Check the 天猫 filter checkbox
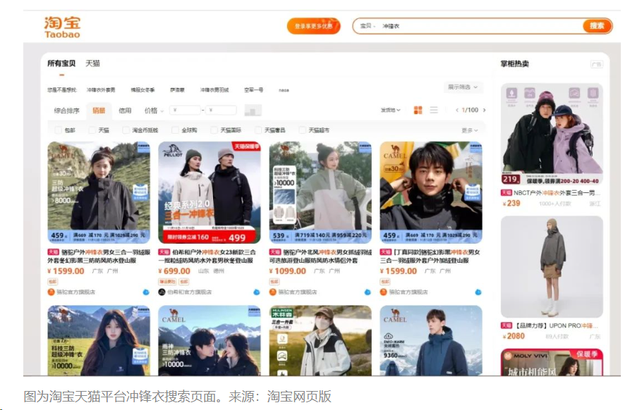This screenshot has height=410, width=630. point(92,130)
